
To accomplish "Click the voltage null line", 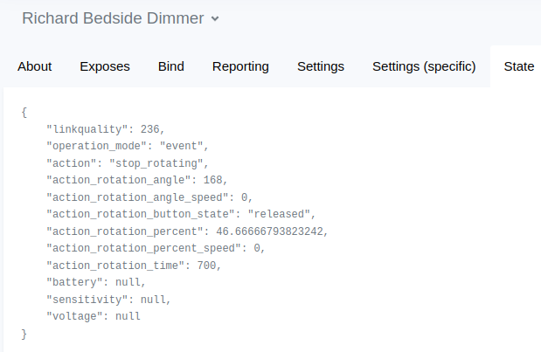I will coord(93,316).
